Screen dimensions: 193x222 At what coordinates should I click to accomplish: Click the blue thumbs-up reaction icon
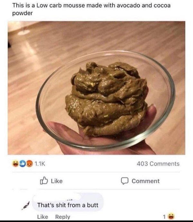click(23, 164)
